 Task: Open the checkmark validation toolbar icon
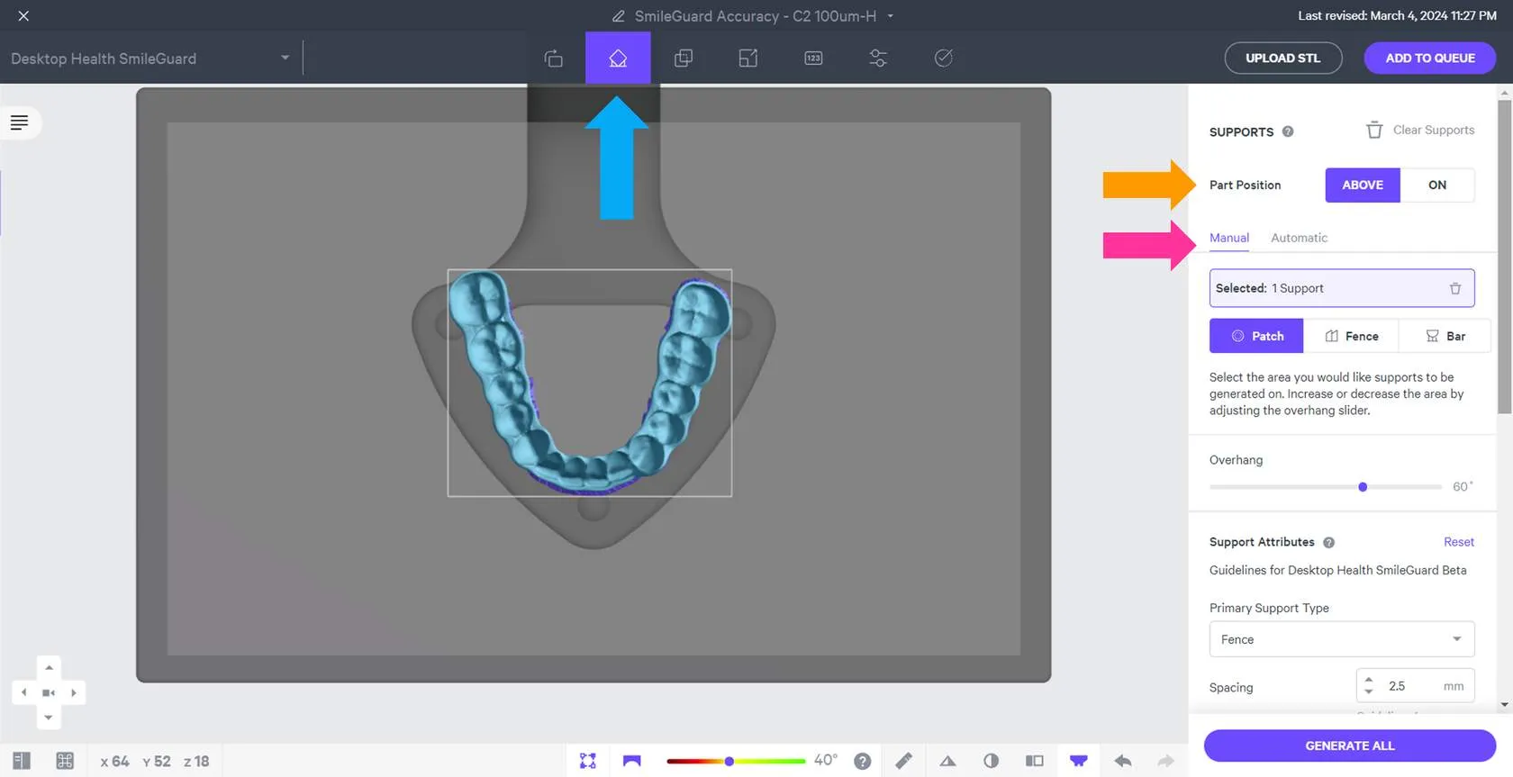[944, 59]
